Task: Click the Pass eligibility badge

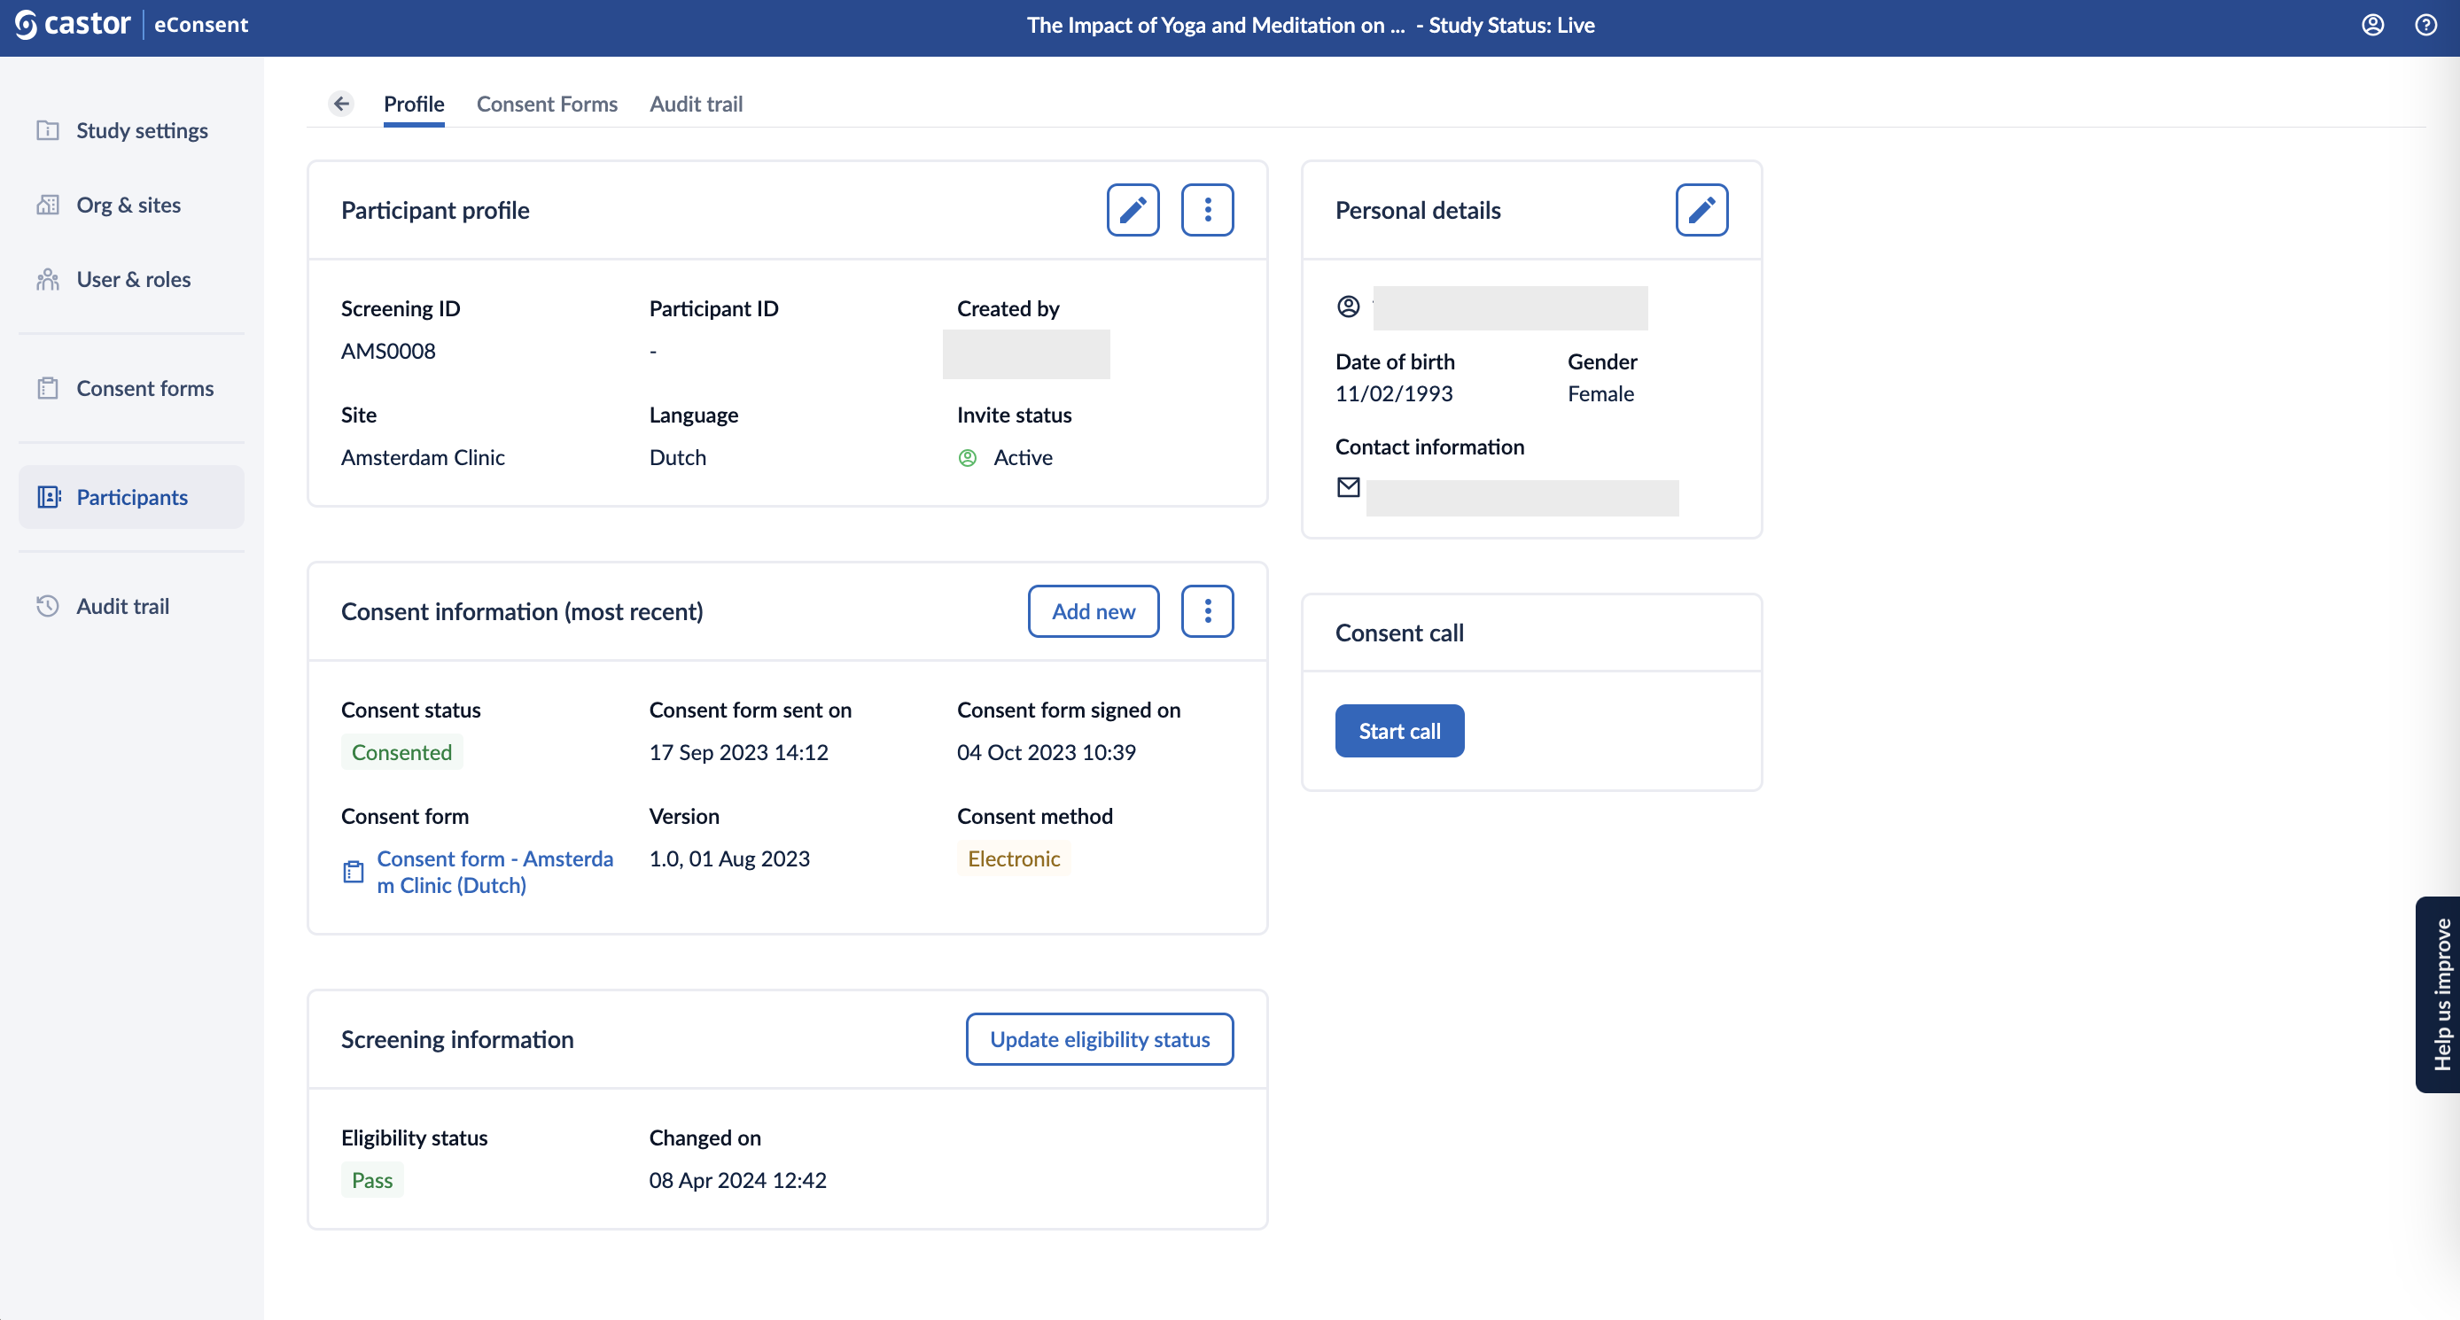Action: [371, 1180]
